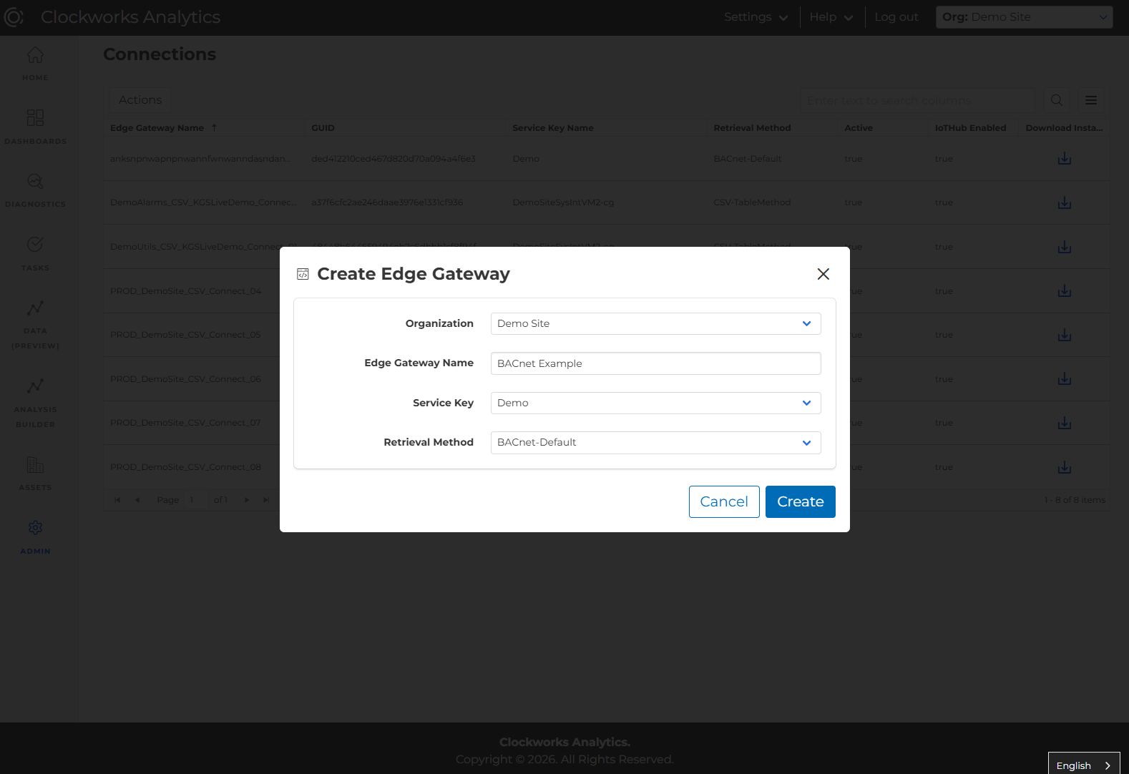Image resolution: width=1129 pixels, height=774 pixels.
Task: Sort by GUID column header
Action: 323,128
